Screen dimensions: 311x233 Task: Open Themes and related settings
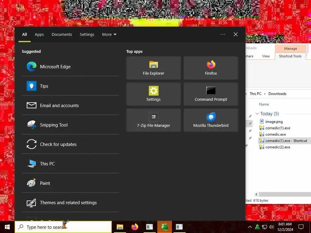tap(70, 202)
